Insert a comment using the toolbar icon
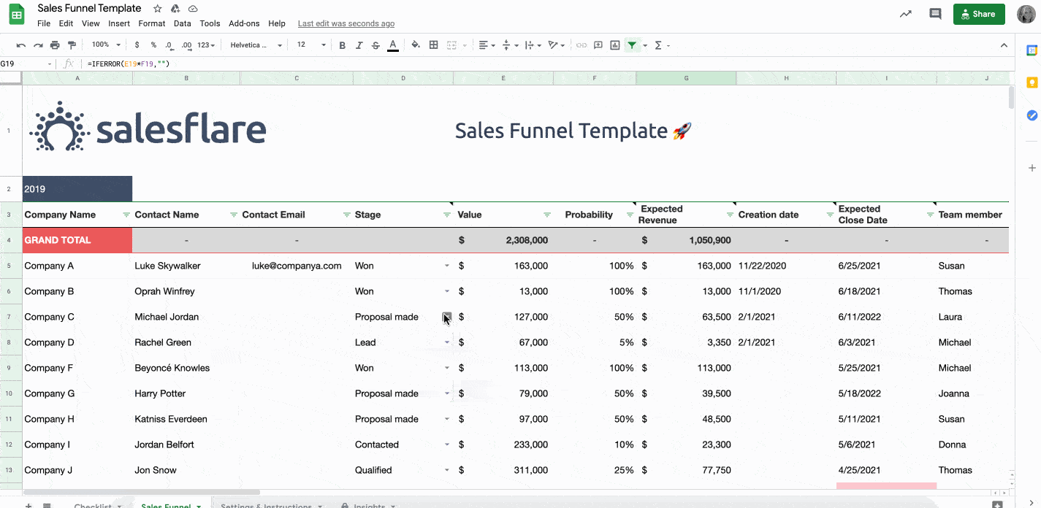This screenshot has height=508, width=1041. (598, 45)
